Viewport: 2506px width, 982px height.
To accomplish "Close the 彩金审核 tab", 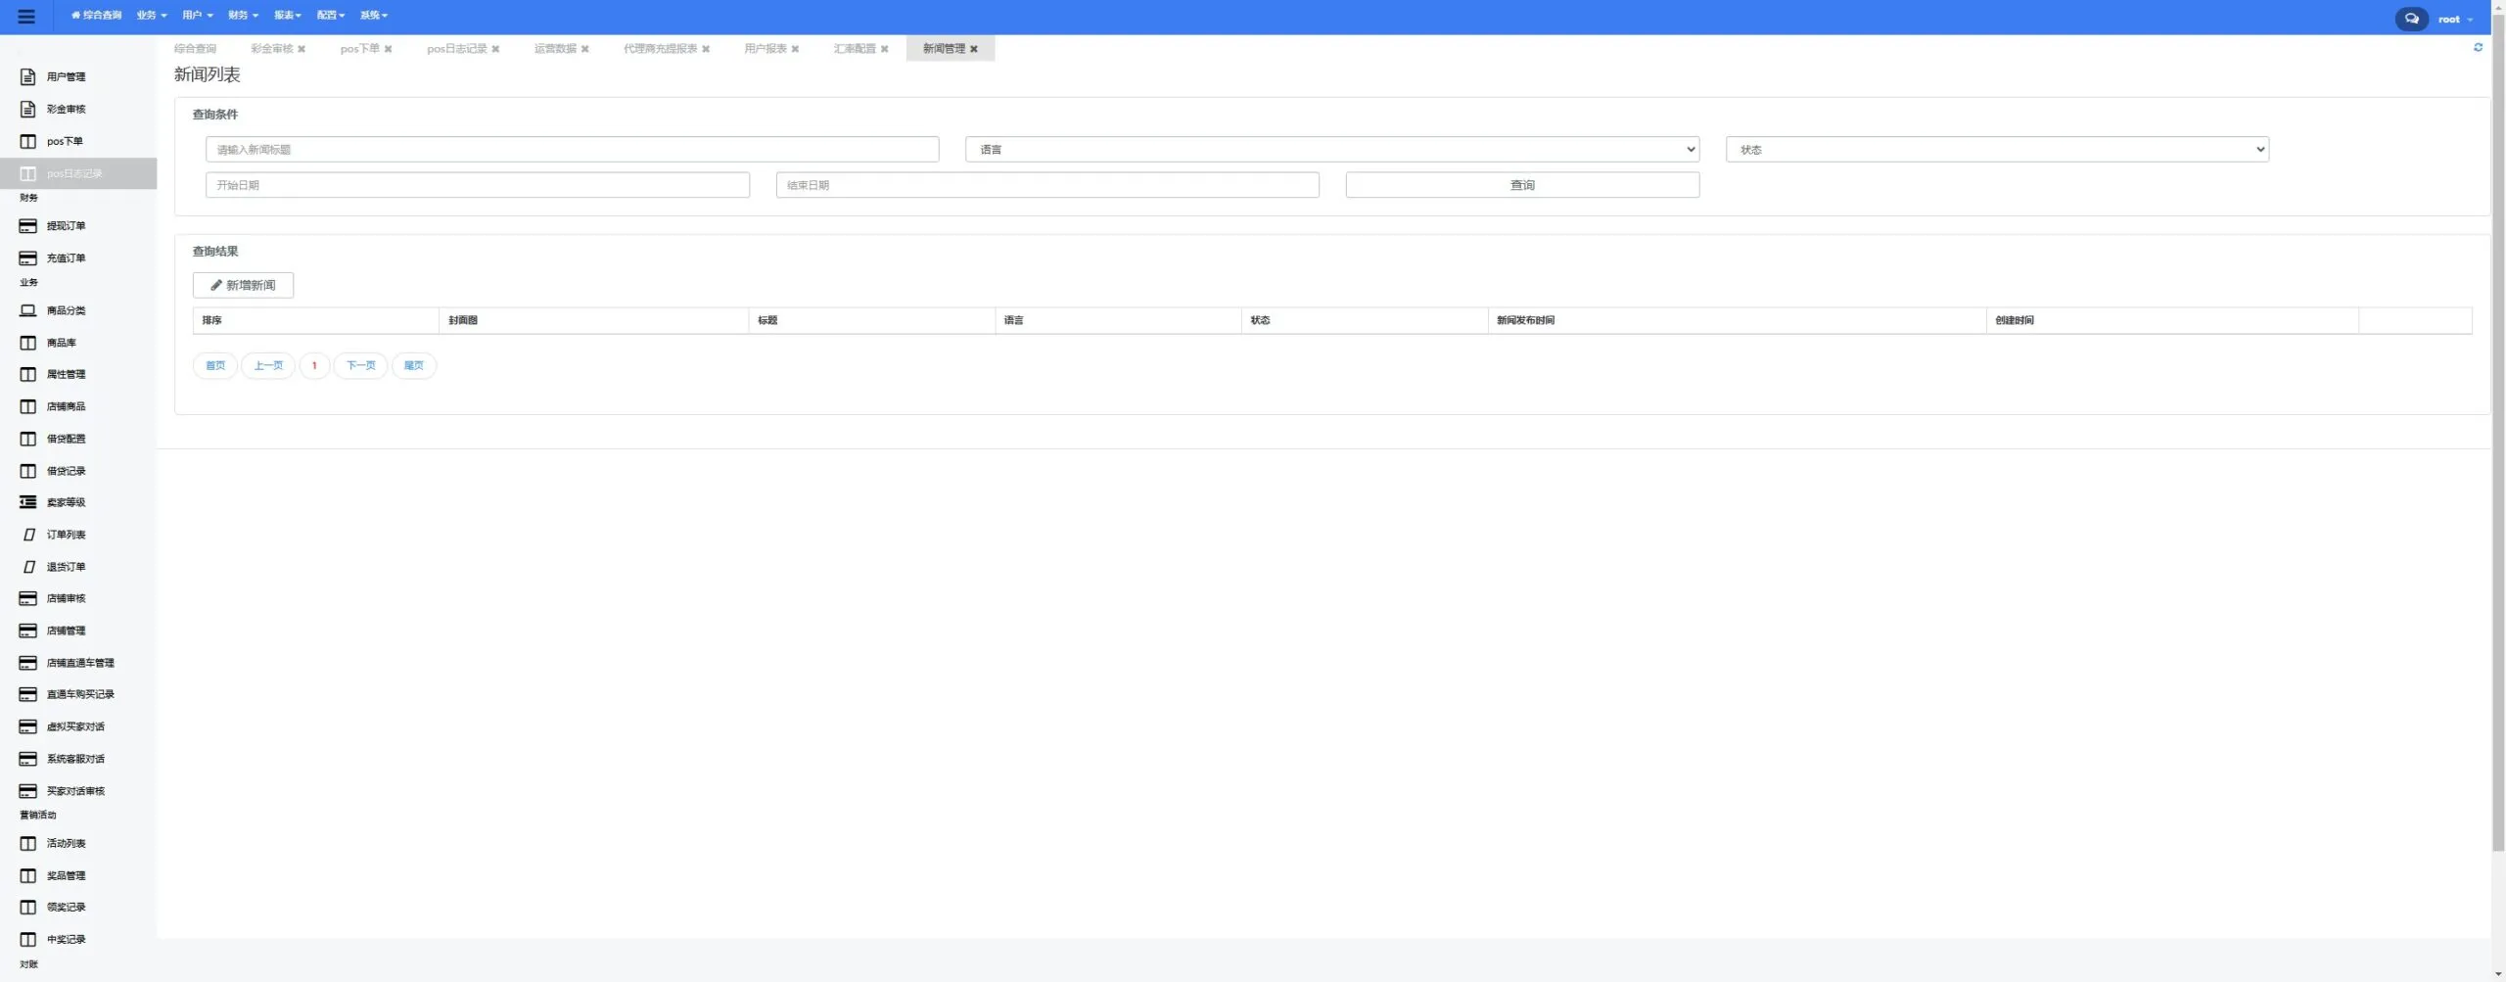I will [302, 49].
